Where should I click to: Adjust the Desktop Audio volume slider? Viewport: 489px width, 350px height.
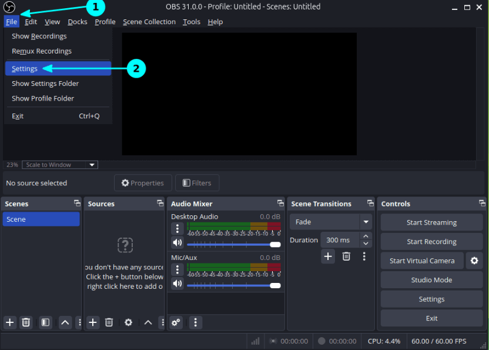pyautogui.click(x=233, y=245)
